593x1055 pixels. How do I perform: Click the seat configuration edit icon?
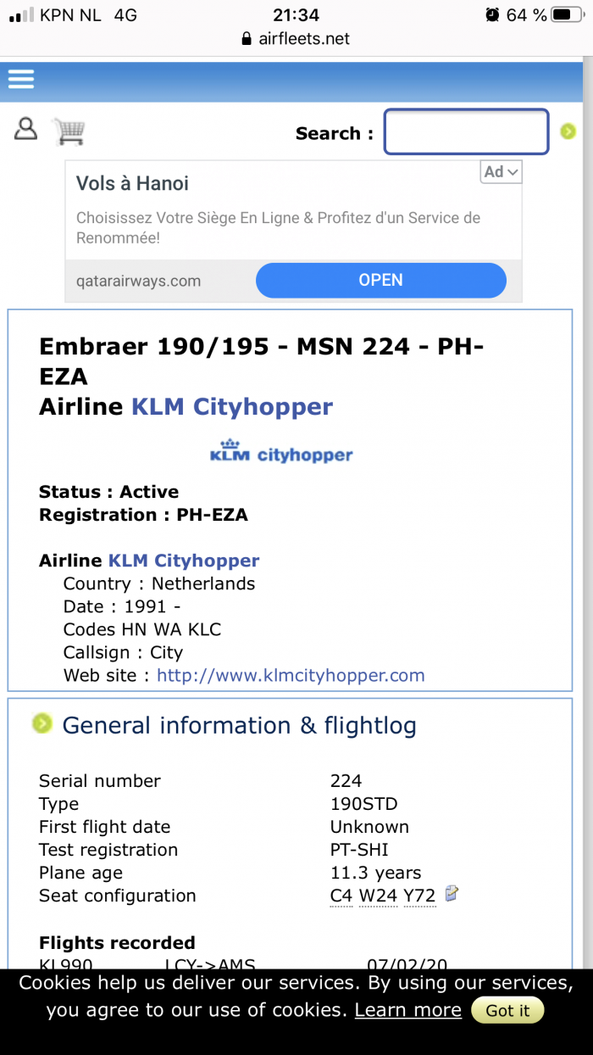click(x=452, y=893)
